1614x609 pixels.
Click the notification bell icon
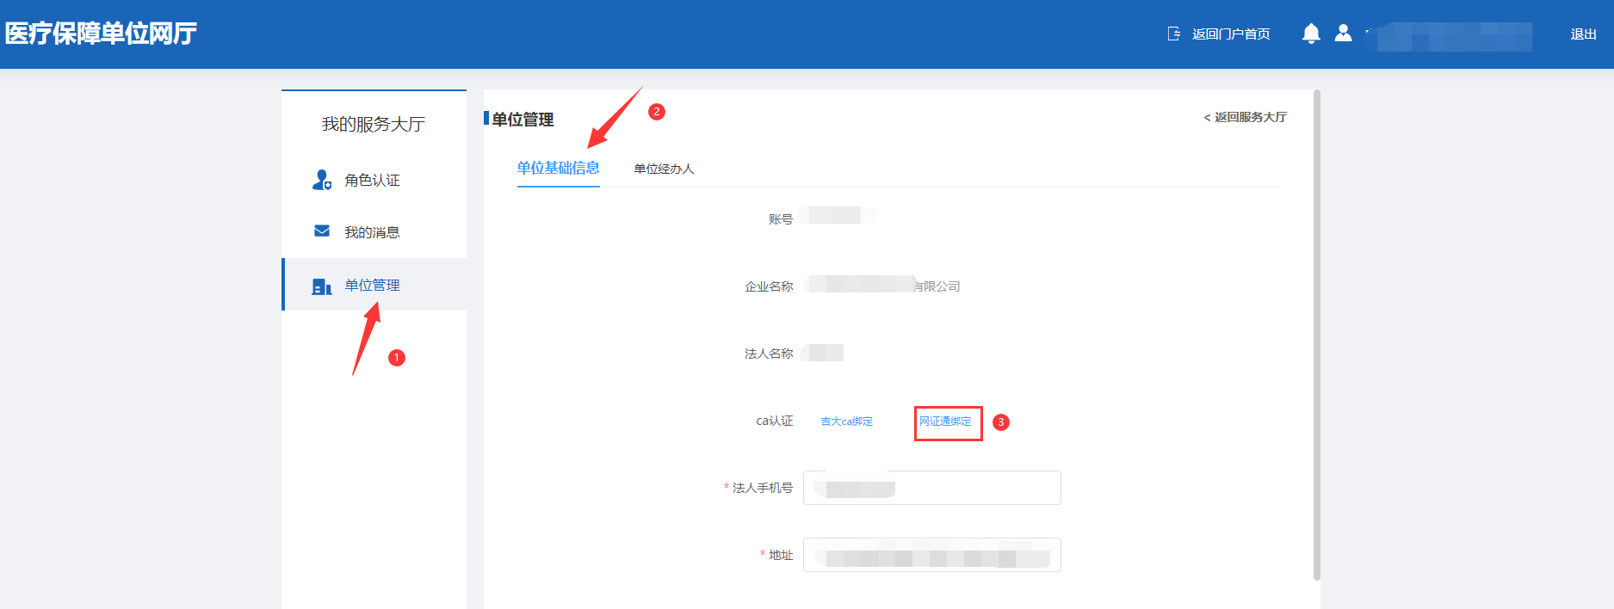tap(1311, 34)
